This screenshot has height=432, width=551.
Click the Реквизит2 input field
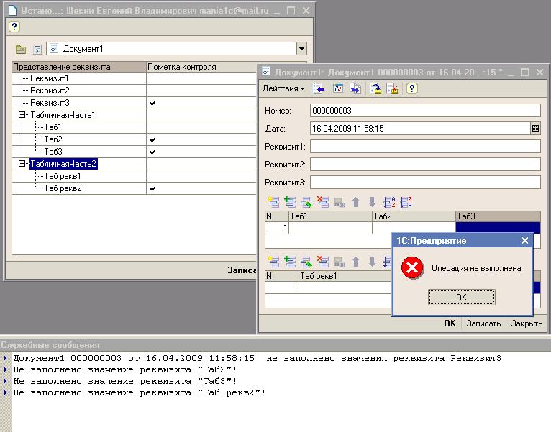click(425, 165)
